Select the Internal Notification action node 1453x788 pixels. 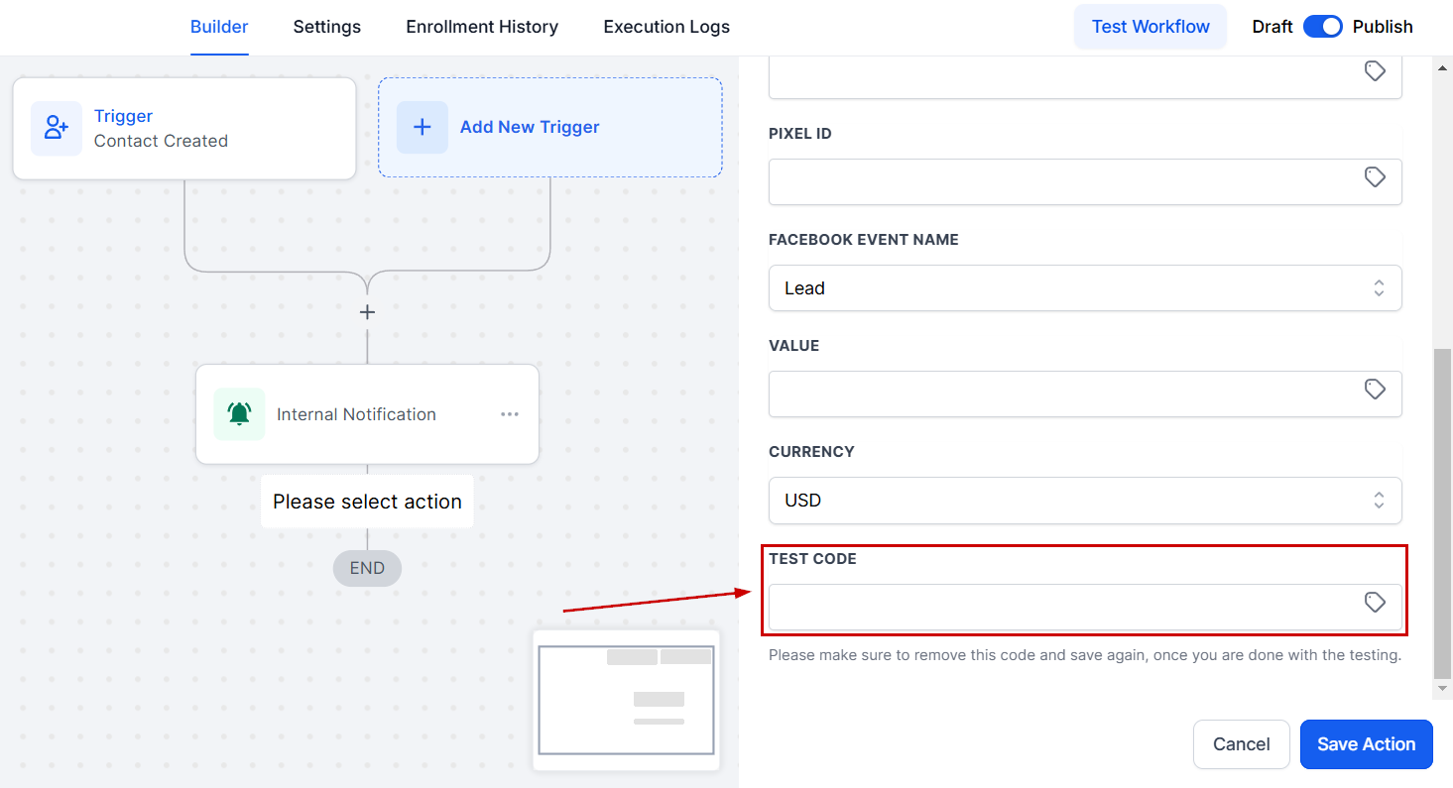(x=367, y=414)
